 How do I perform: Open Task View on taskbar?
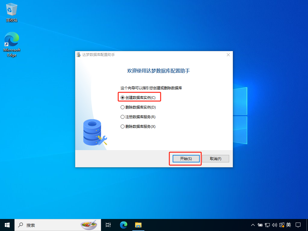(108, 225)
